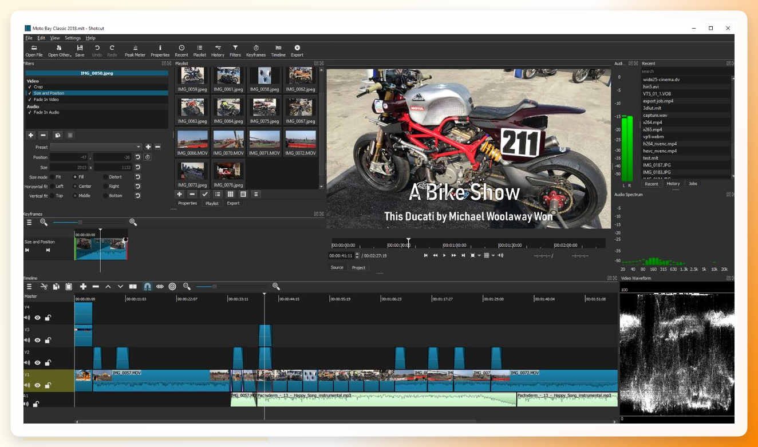The image size is (758, 447).
Task: Hide track V4 with eye icon
Action: (38, 318)
